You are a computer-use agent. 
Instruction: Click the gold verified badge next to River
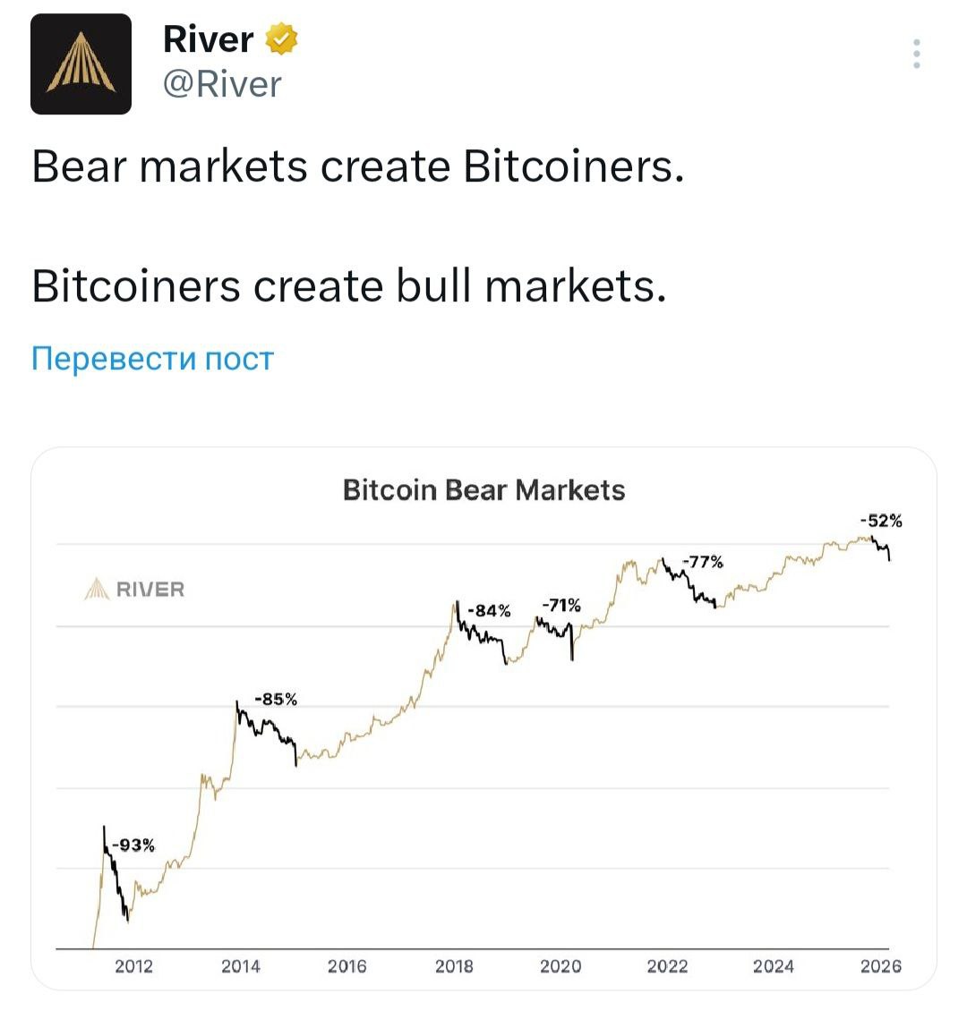click(280, 38)
